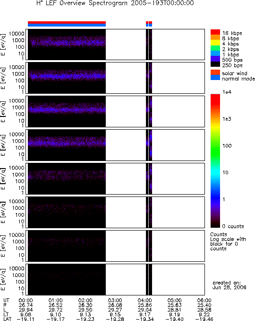
Task: Click the '1e4' color bar tick label
Action: click(x=227, y=92)
